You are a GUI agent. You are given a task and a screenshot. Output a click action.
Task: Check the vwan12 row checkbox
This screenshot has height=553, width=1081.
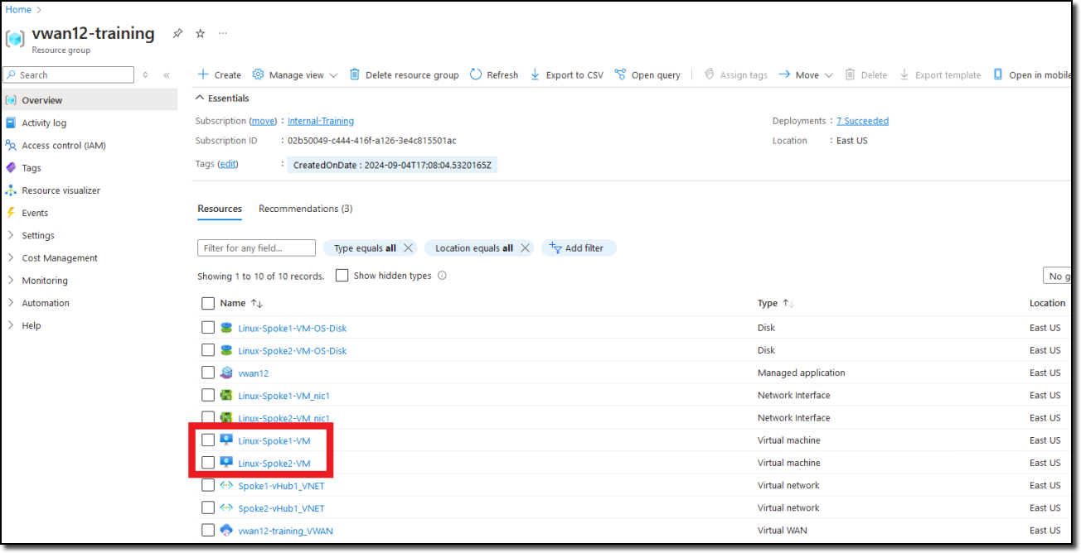coord(208,373)
